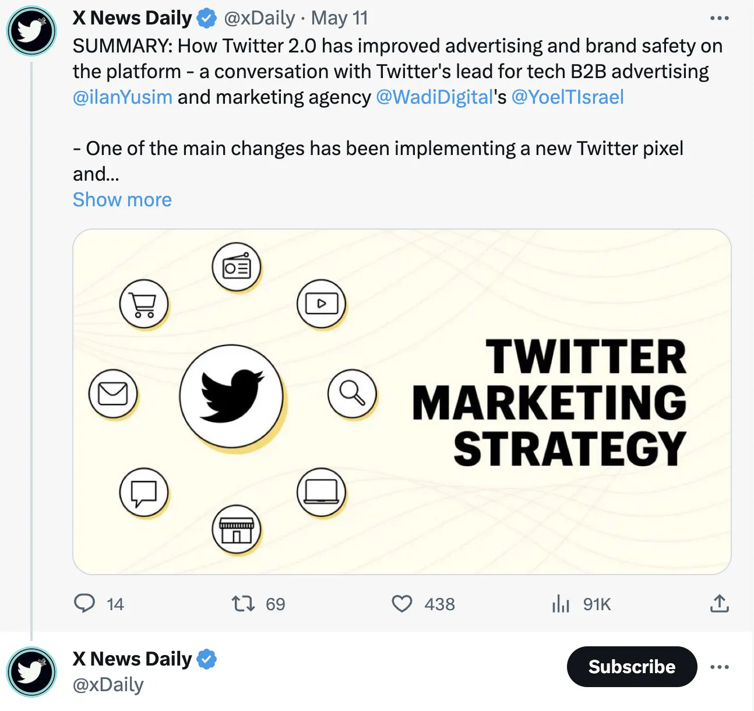This screenshot has width=754, height=711.
Task: Expand tweet text with Show more
Action: (x=122, y=200)
